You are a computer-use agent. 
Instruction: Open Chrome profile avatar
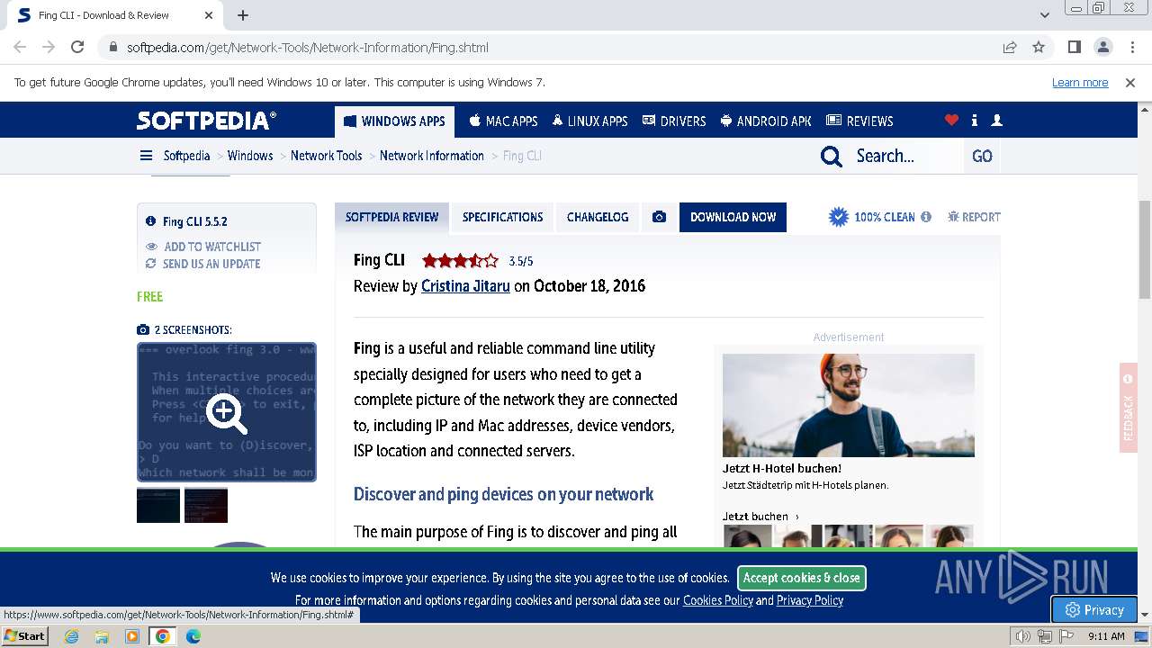point(1102,47)
